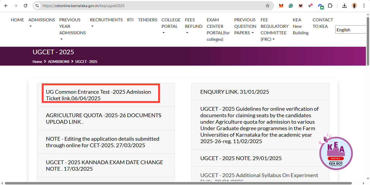
Task: Bookmark this page with star icon
Action: pos(268,6)
